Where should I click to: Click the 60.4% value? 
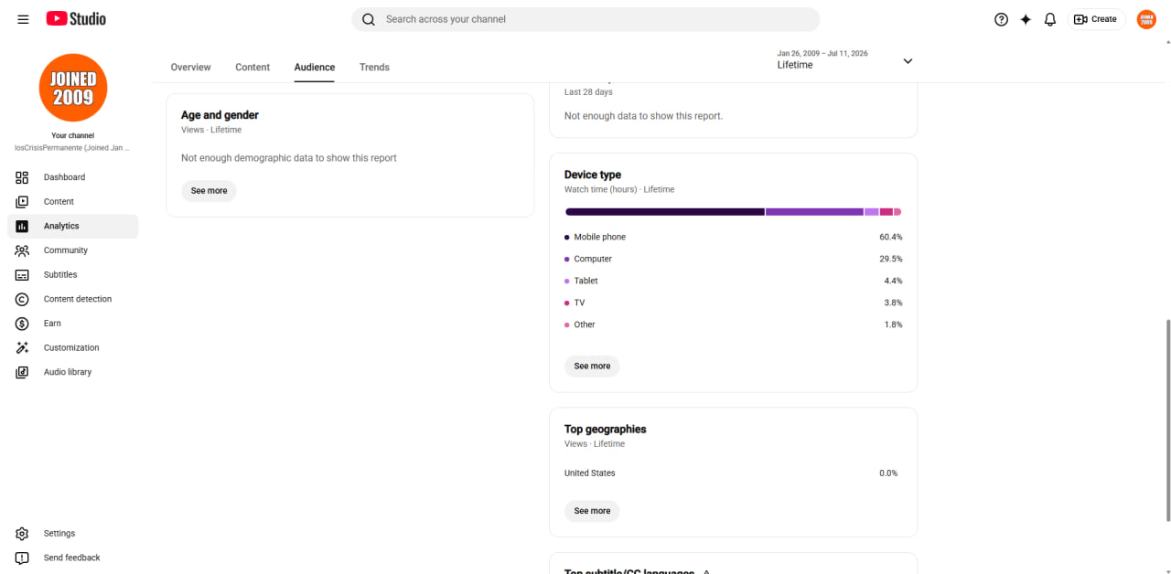[x=891, y=238]
